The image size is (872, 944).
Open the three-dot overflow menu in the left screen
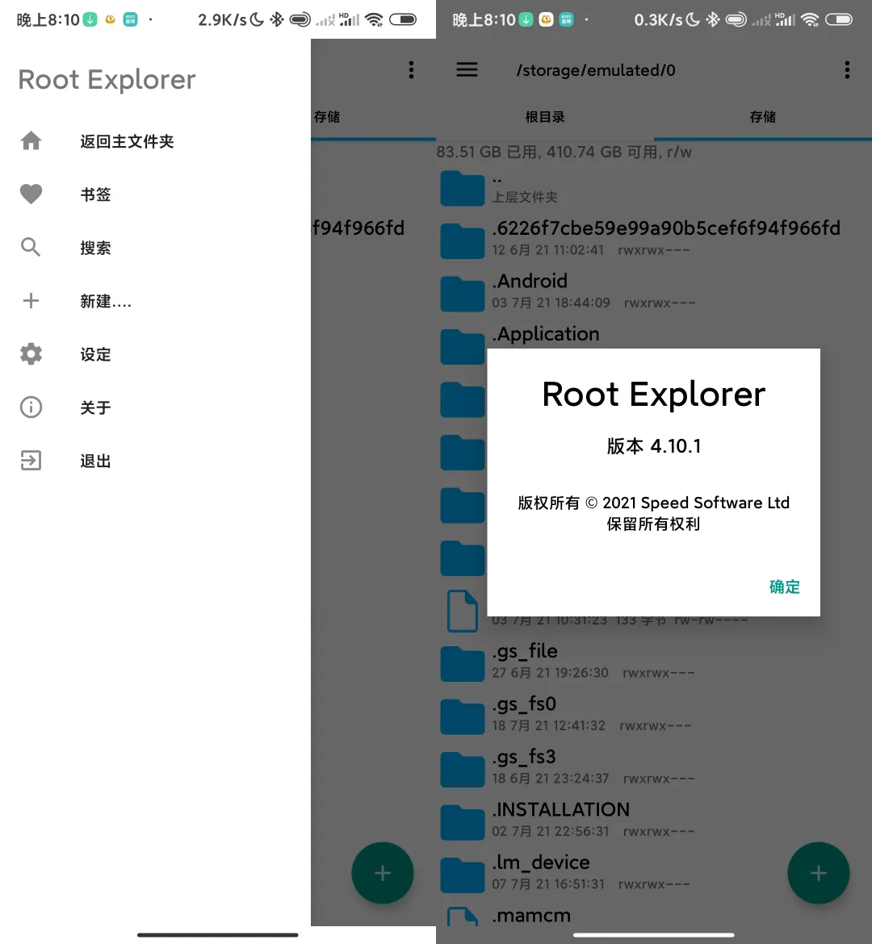411,70
